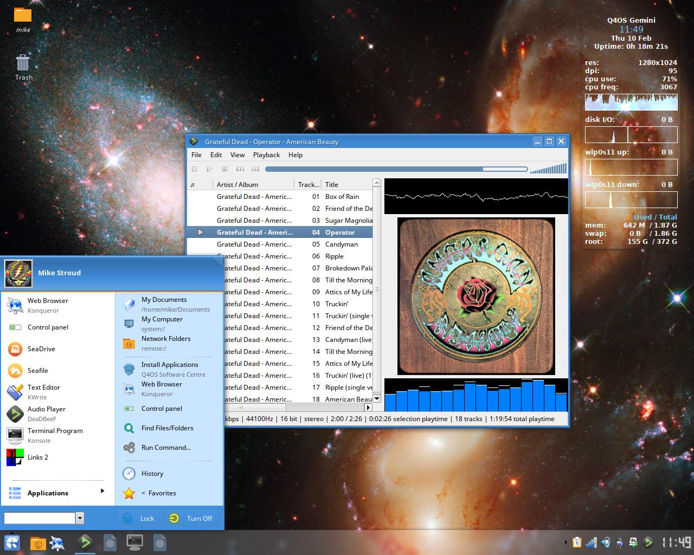
Task: Click the taskbar clock showing 11:49
Action: tap(676, 543)
